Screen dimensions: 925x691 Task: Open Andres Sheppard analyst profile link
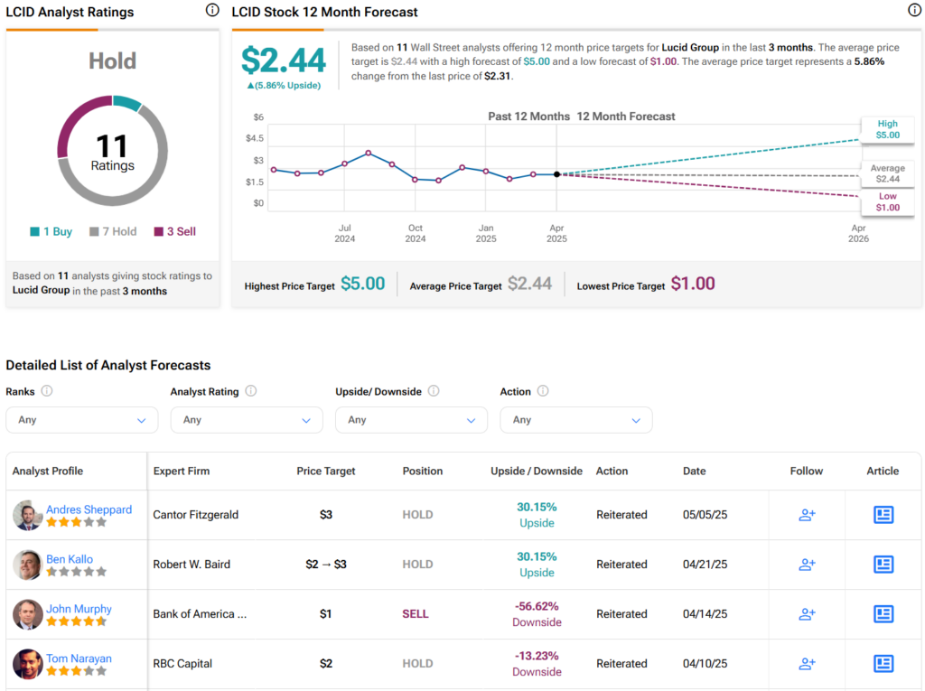tap(89, 509)
